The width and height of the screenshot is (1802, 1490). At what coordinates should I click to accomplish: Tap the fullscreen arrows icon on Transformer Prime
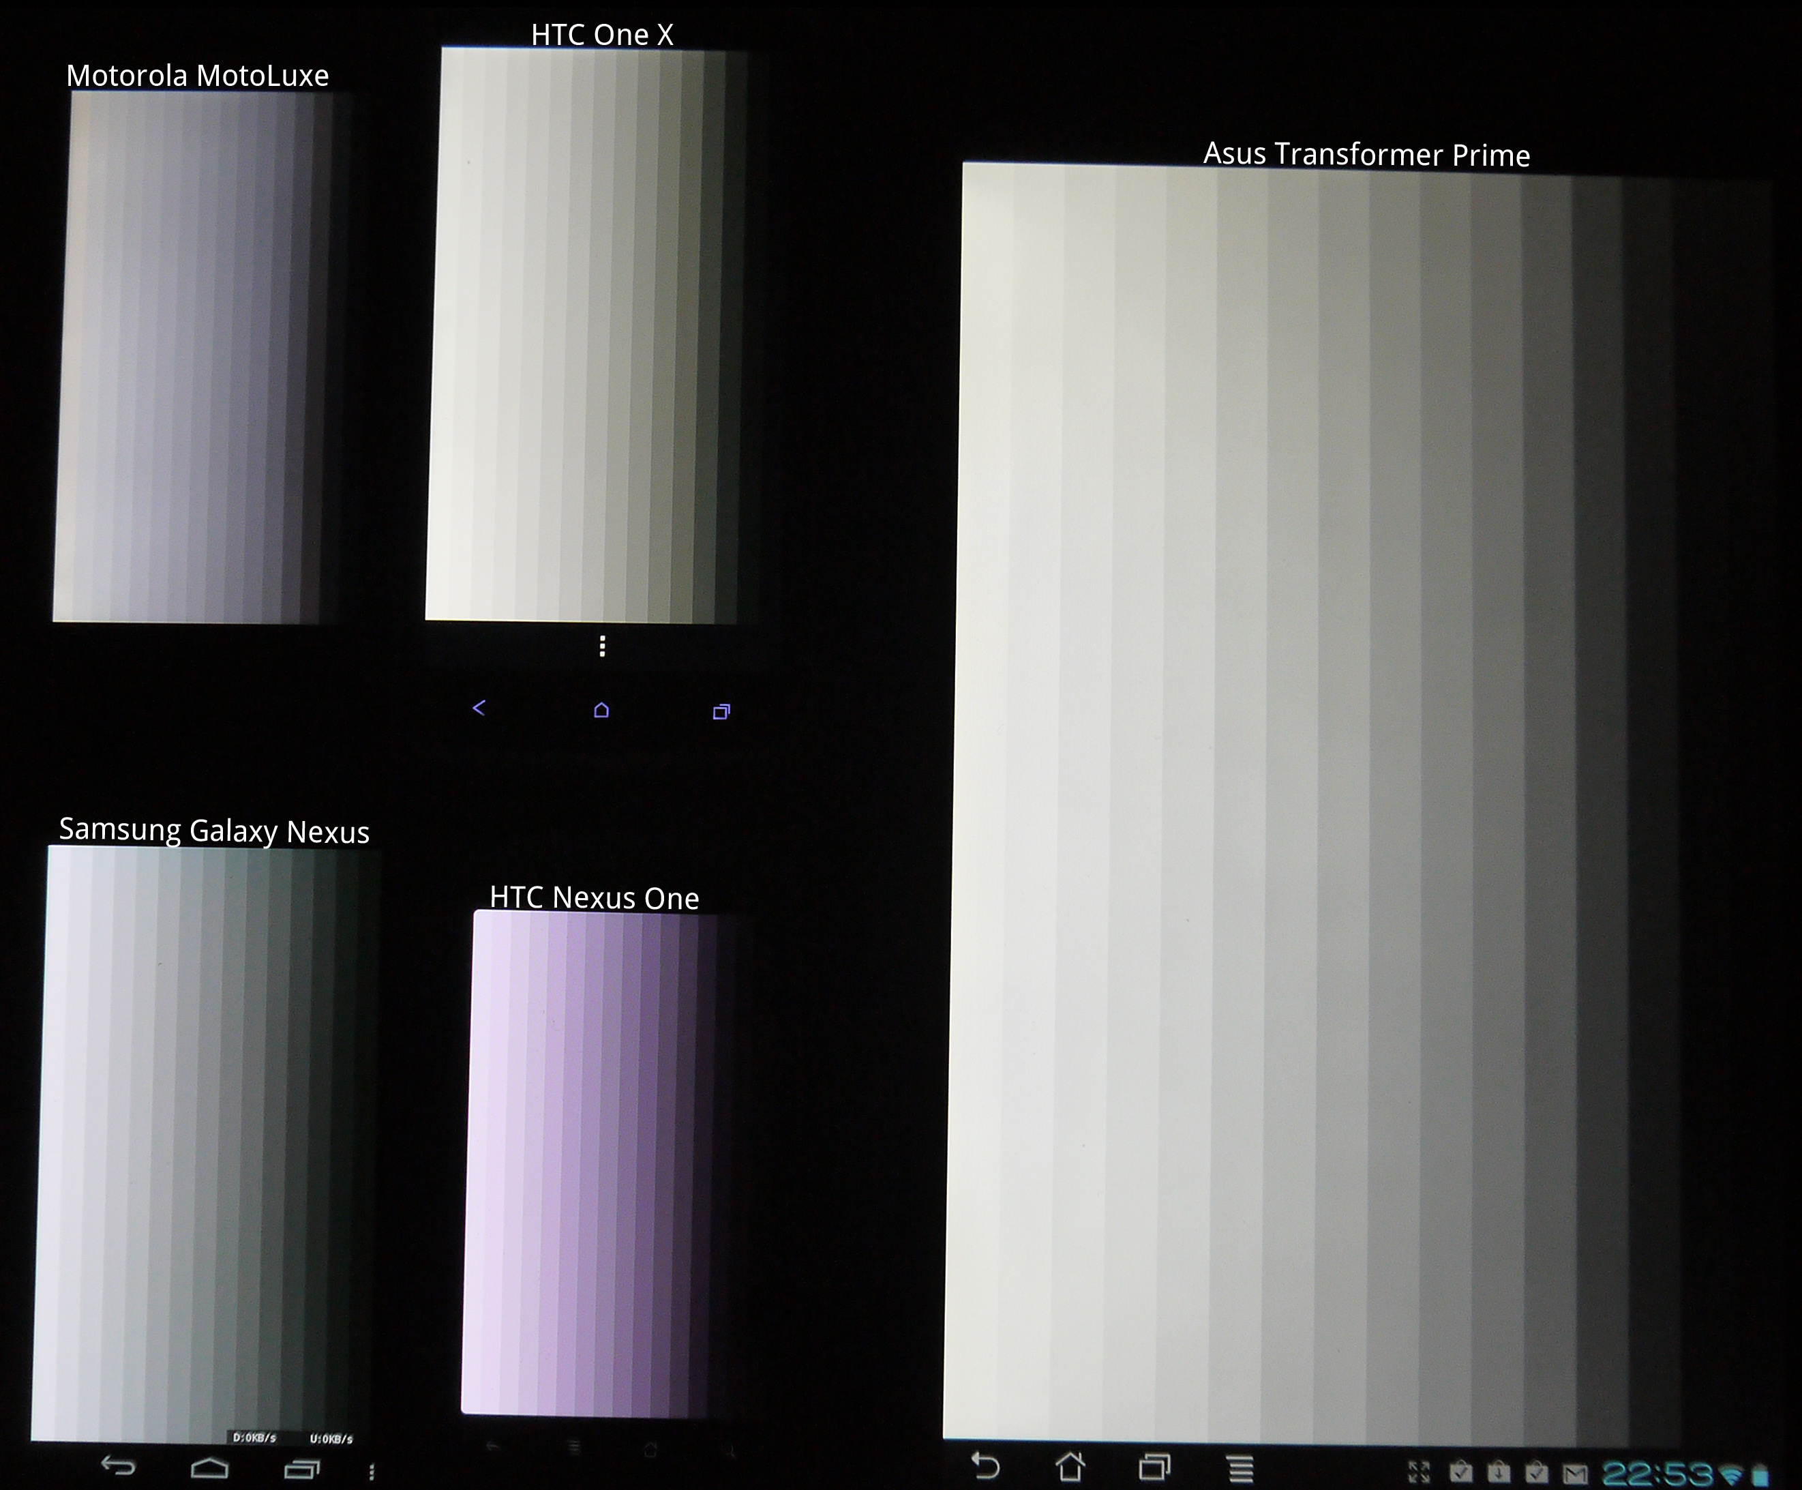pyautogui.click(x=1420, y=1473)
